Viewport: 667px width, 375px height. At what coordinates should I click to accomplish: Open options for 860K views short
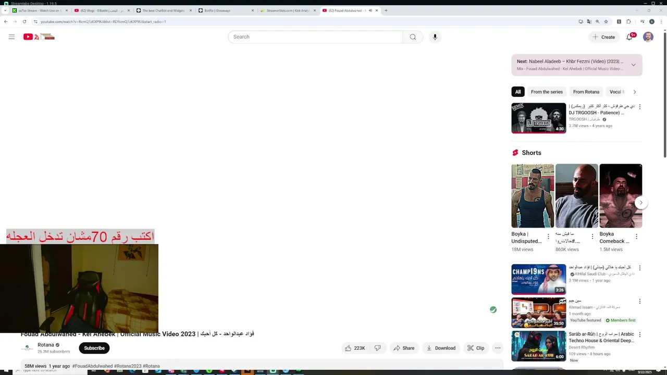tap(592, 236)
